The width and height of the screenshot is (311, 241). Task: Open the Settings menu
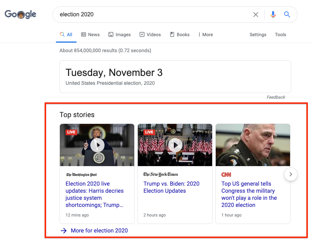258,34
